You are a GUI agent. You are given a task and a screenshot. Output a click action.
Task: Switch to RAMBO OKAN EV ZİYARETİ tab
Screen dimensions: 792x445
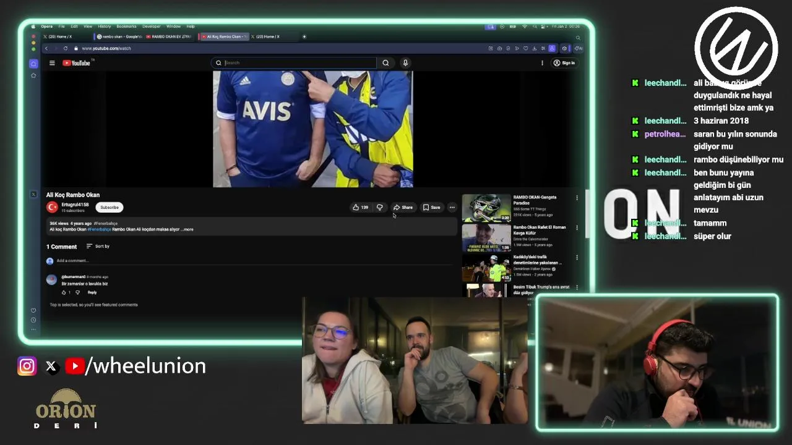(x=170, y=36)
